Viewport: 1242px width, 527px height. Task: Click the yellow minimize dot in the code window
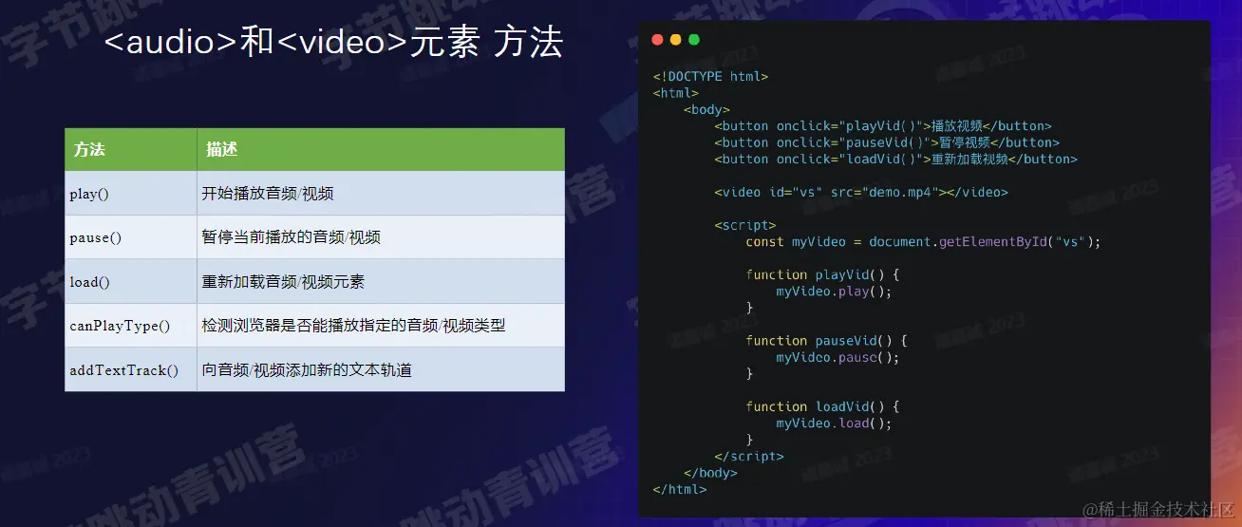[x=676, y=40]
